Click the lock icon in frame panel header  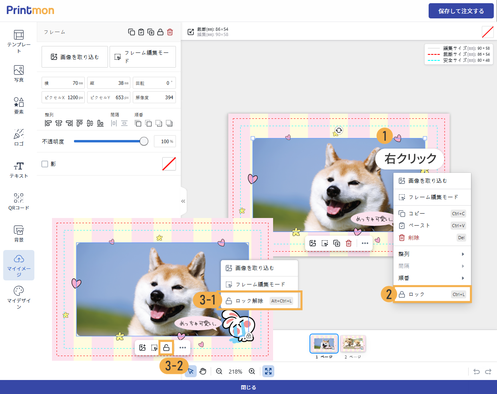[x=160, y=32]
